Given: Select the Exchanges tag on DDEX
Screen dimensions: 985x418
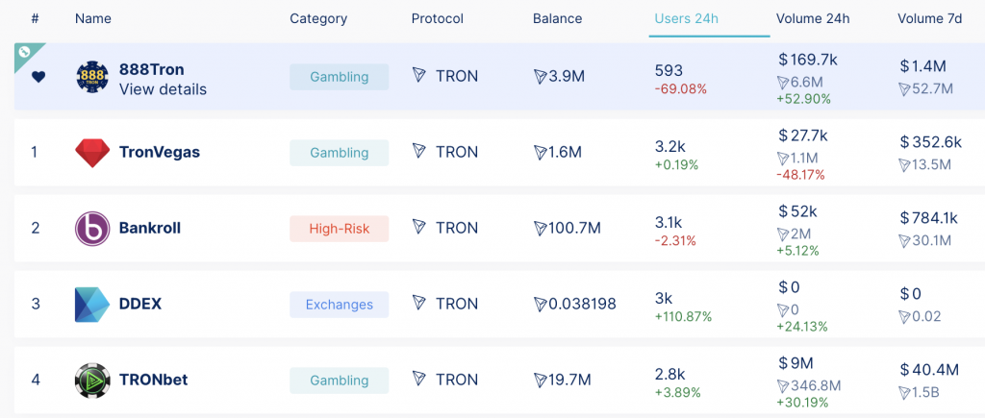Looking at the screenshot, I should tap(339, 304).
